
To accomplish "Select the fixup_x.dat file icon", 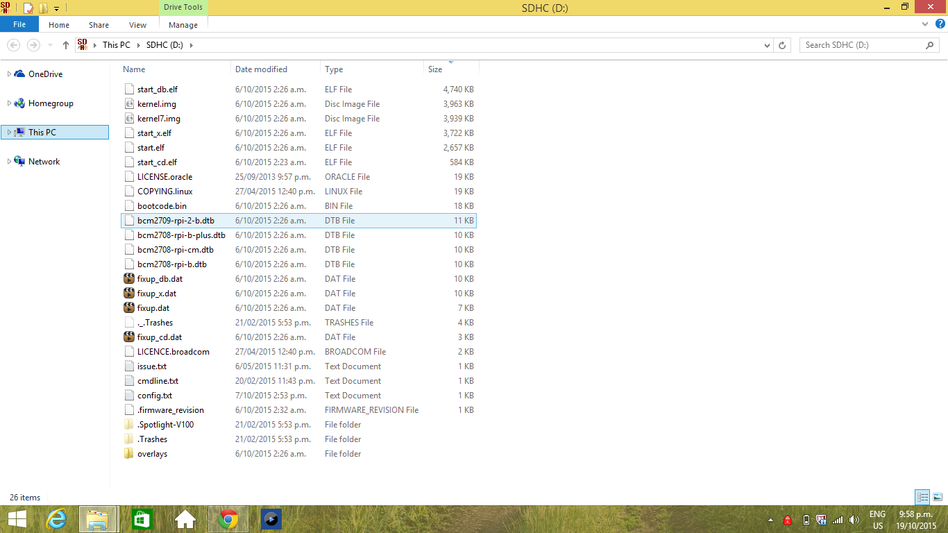I will point(128,294).
